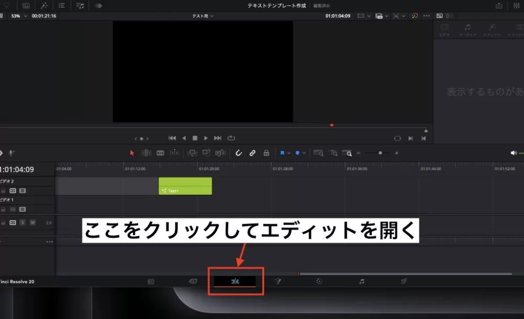The image size is (524, 319).
Task: Toggle loop playback in viewer
Action: 231,138
